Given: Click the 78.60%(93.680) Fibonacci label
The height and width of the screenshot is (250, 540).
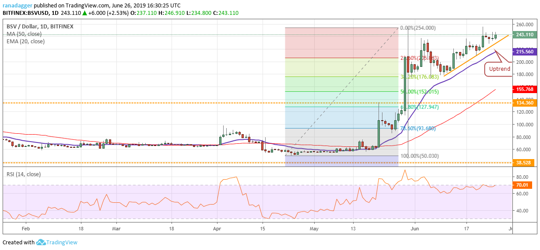Looking at the screenshot, I should 417,128.
